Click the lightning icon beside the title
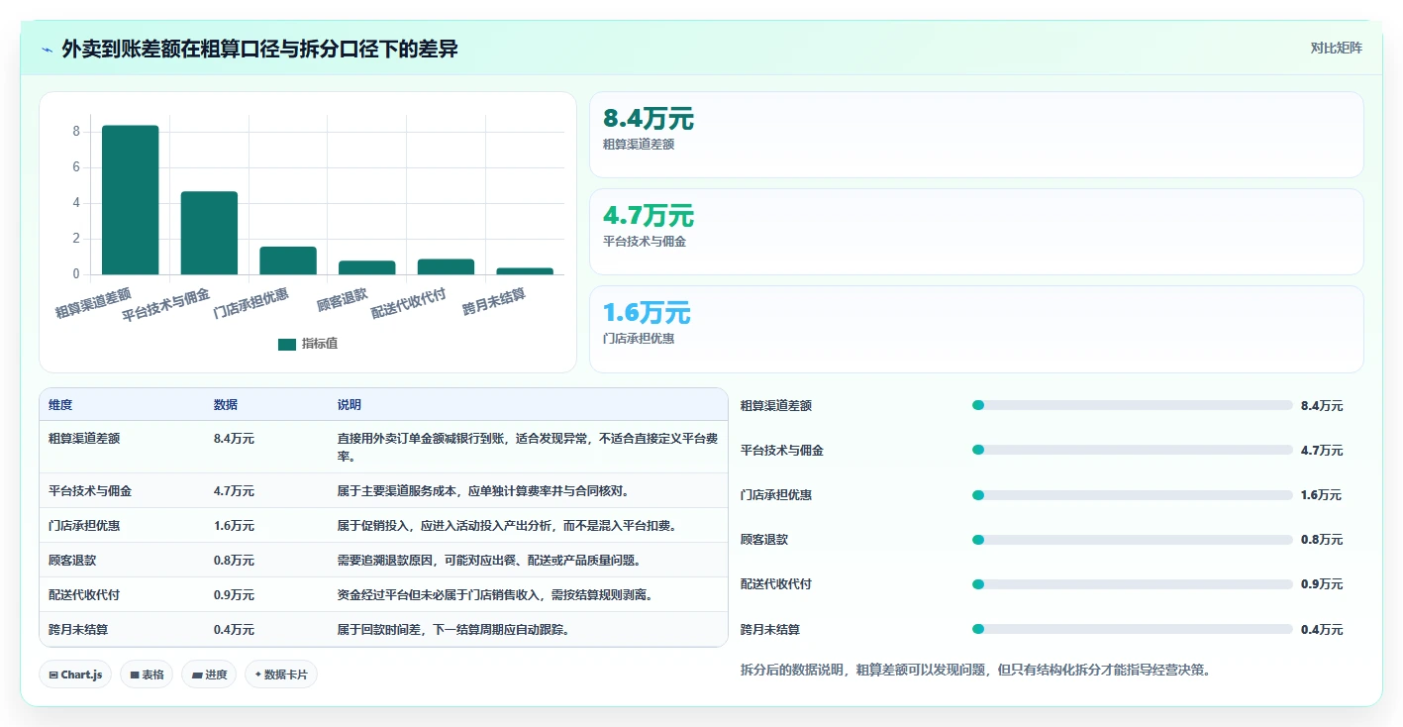The height and width of the screenshot is (727, 1403). [48, 49]
